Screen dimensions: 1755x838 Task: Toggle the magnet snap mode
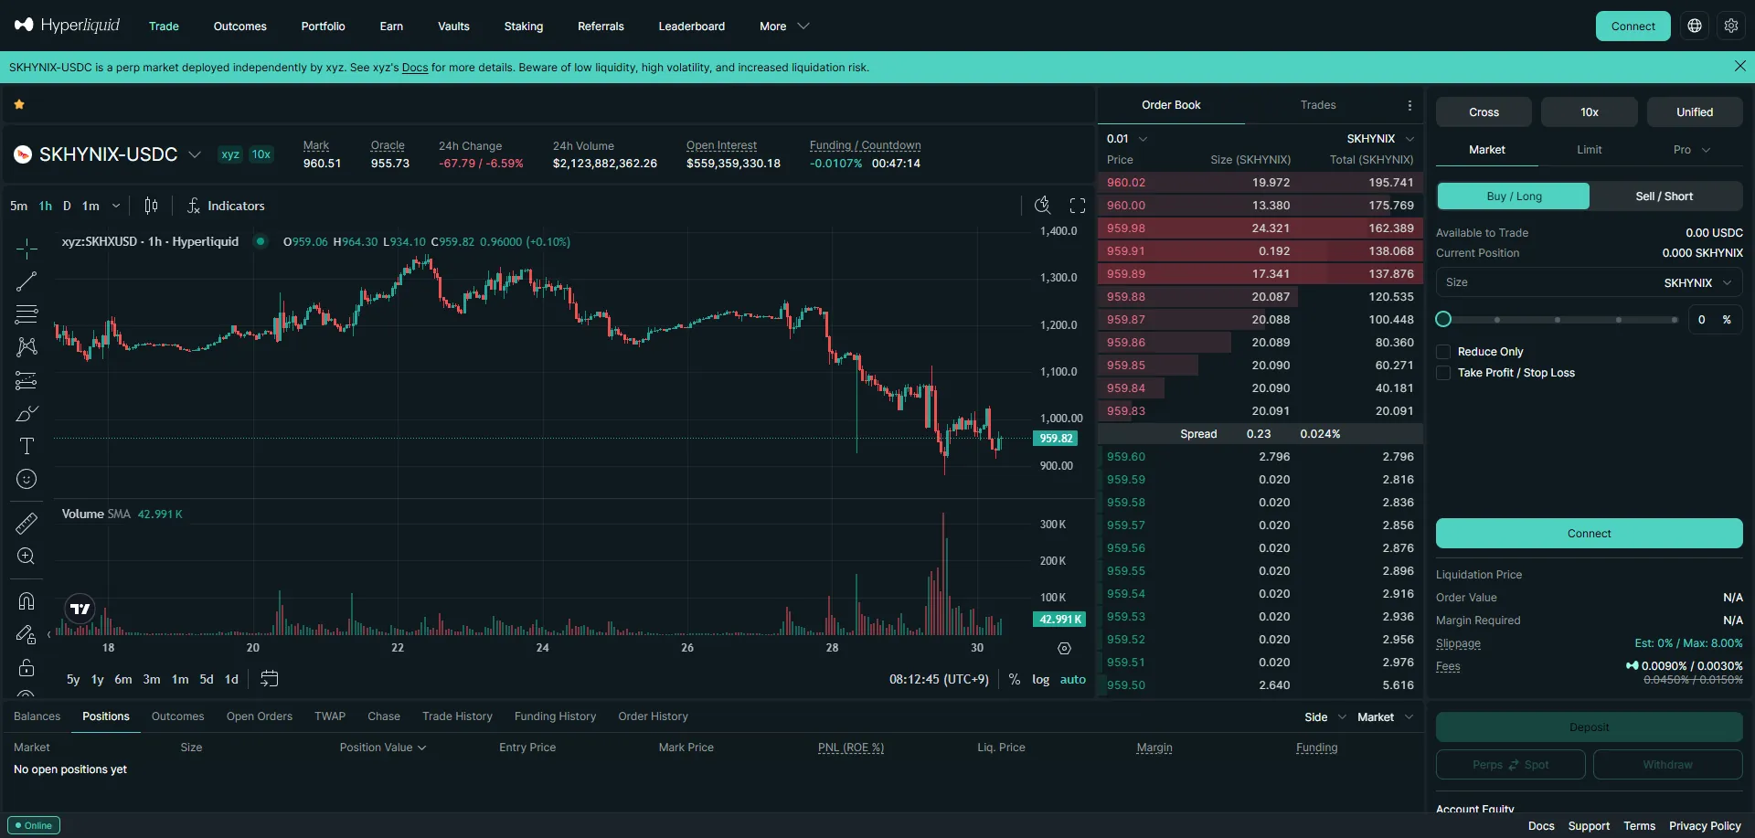click(x=27, y=601)
